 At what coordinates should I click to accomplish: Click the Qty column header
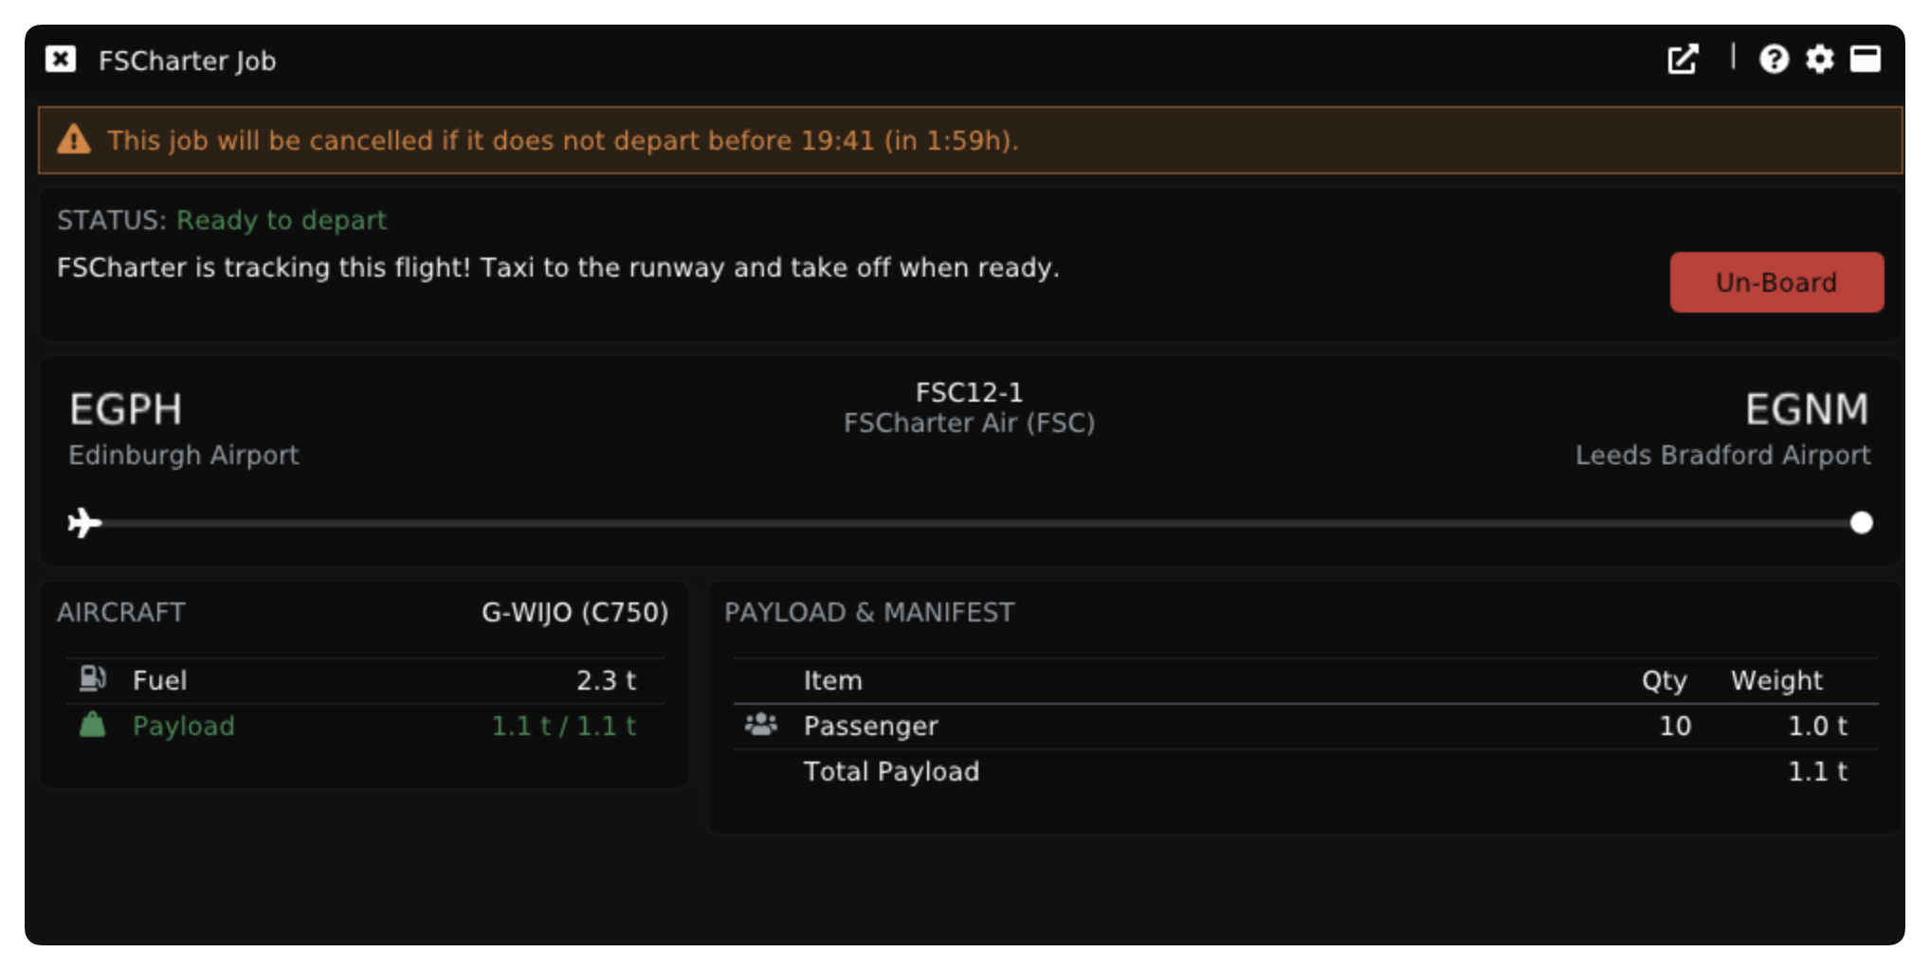[x=1664, y=680]
